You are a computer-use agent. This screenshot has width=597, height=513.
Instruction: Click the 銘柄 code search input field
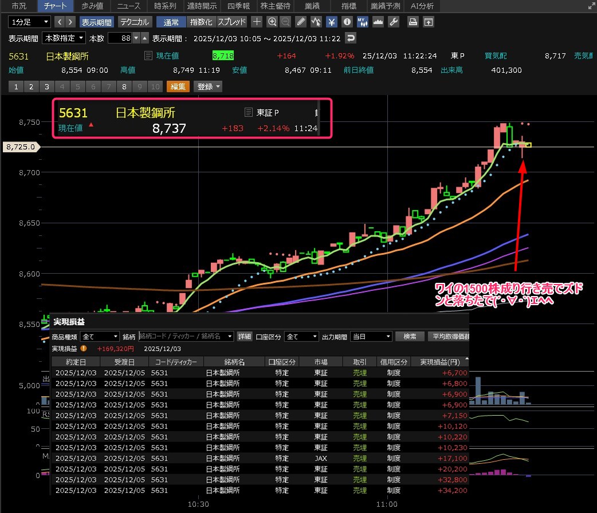186,337
